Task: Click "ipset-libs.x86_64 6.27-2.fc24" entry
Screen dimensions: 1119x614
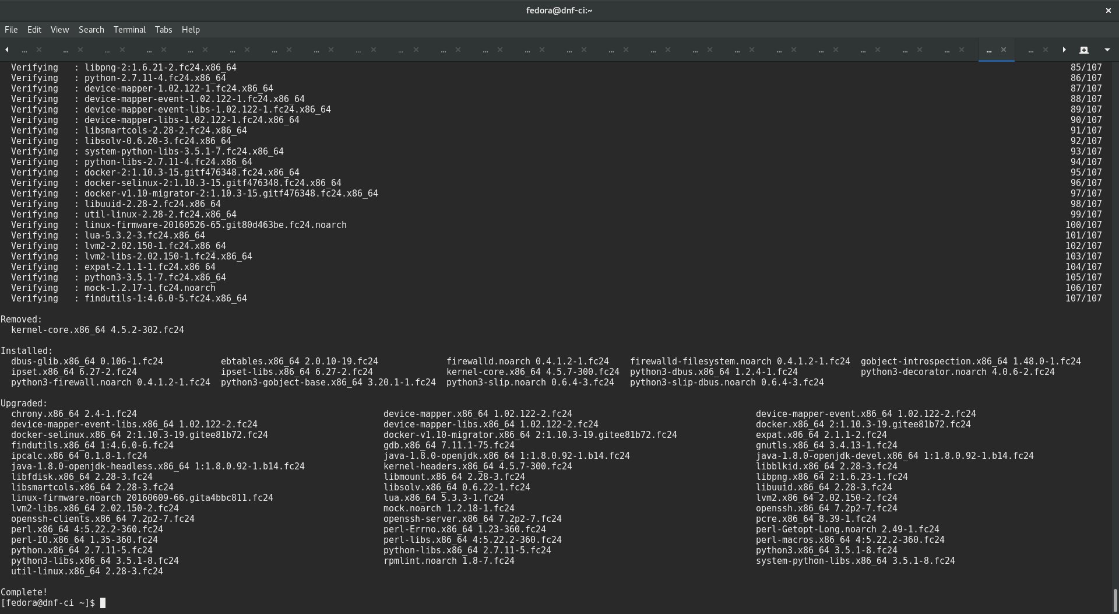Action: (x=297, y=372)
